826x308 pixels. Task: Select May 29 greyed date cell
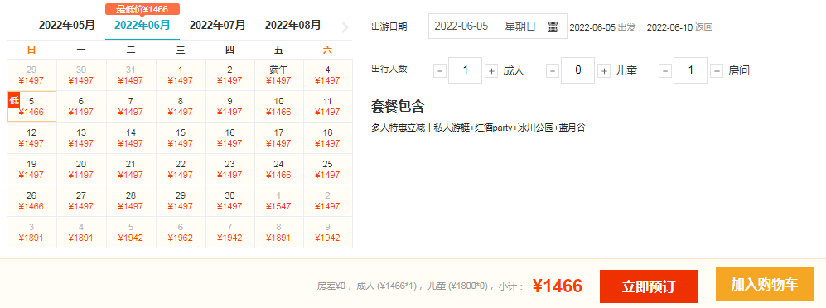(x=31, y=75)
